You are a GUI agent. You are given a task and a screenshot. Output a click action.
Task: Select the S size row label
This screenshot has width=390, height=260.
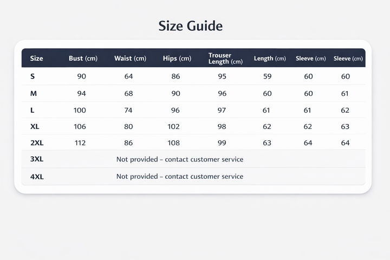point(32,76)
